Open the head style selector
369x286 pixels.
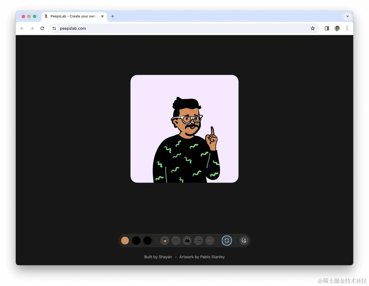pyautogui.click(x=165, y=241)
